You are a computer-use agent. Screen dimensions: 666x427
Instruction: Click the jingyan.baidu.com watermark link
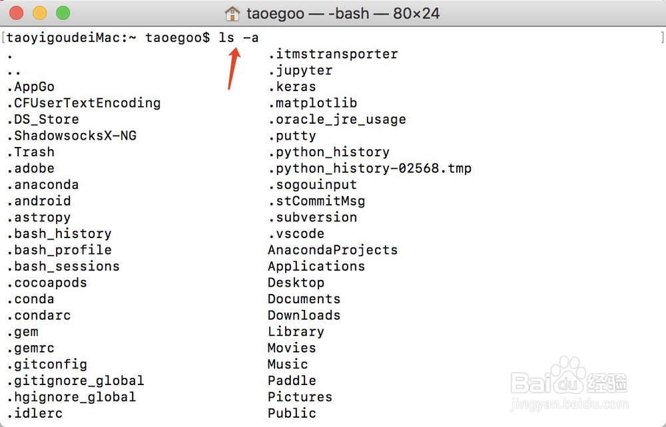pyautogui.click(x=569, y=404)
